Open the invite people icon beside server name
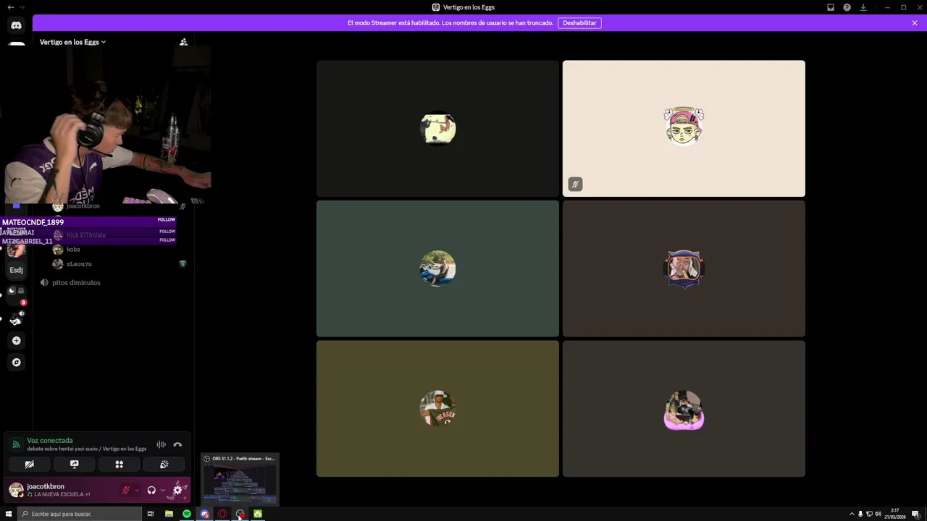The image size is (927, 521). [183, 42]
